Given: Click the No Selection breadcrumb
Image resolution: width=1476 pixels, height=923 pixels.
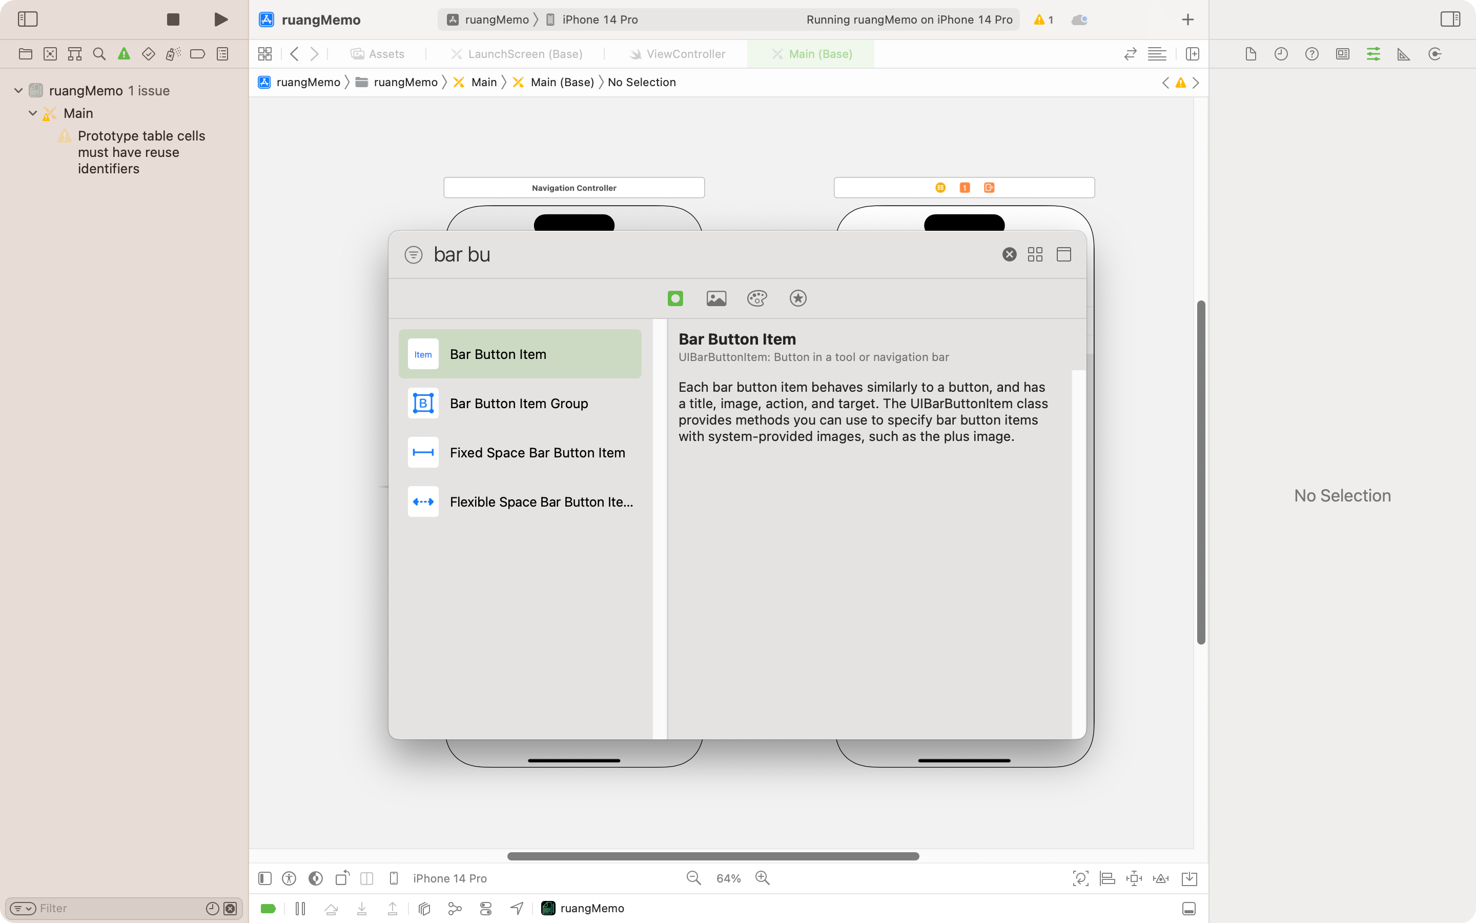Looking at the screenshot, I should (x=642, y=83).
